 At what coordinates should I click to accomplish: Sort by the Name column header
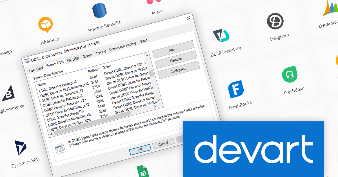[x=41, y=84]
